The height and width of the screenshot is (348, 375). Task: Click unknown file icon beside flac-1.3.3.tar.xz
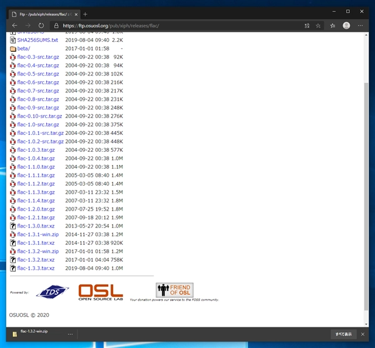tap(13, 269)
